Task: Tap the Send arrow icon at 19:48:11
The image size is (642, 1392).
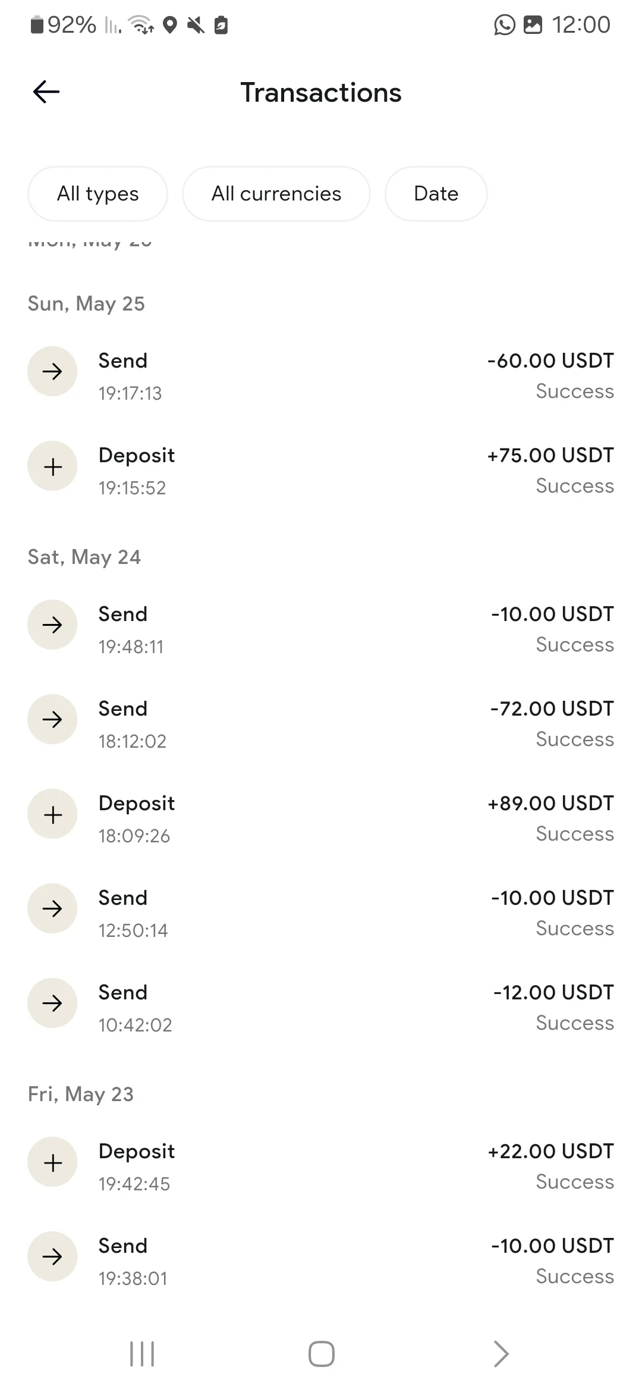Action: tap(52, 625)
